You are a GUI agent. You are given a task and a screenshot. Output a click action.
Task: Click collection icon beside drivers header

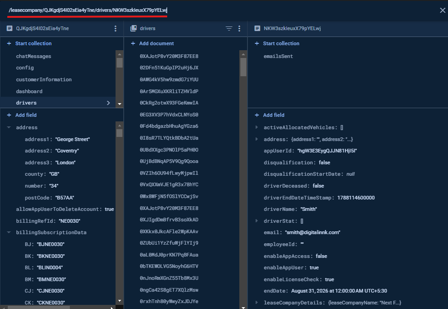133,28
